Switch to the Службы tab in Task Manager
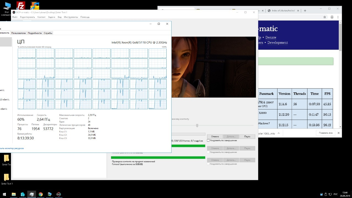 coord(48,33)
